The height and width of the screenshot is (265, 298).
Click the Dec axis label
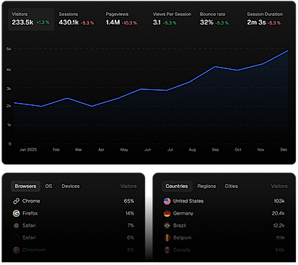[284, 150]
